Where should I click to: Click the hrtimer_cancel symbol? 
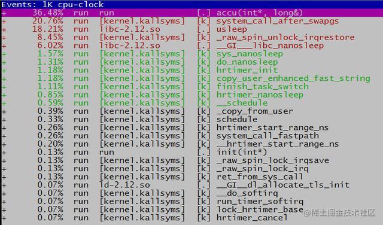pyautogui.click(x=252, y=218)
